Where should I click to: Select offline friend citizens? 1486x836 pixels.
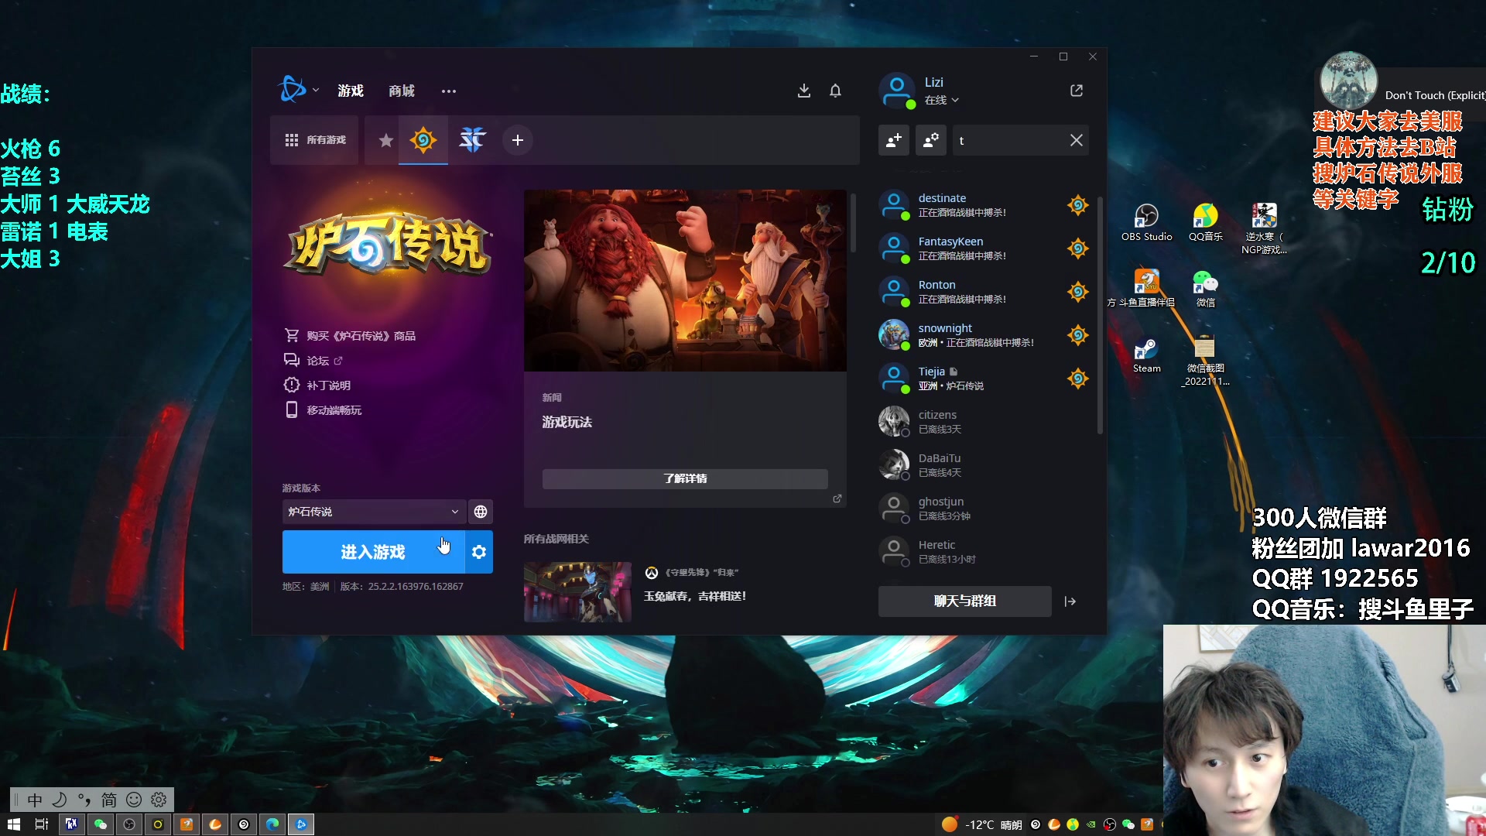(x=984, y=422)
